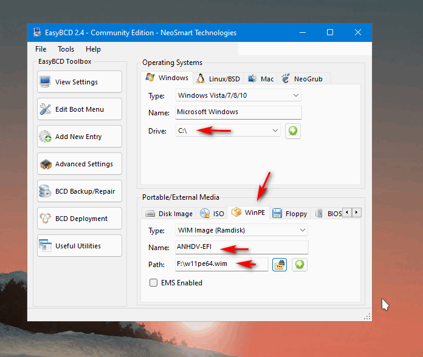
Task: Open the File menu
Action: click(x=41, y=49)
